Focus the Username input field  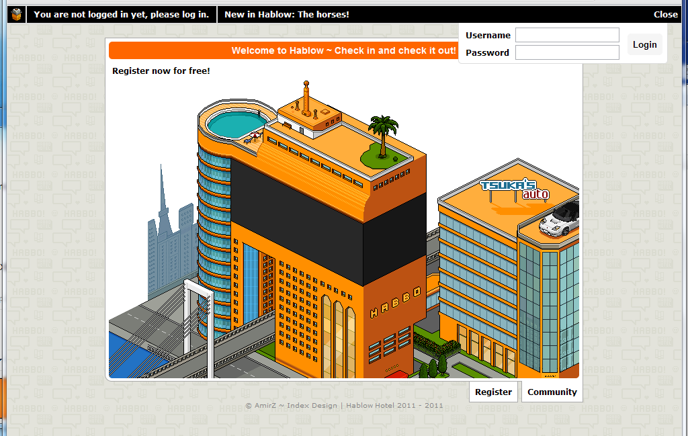(x=567, y=35)
